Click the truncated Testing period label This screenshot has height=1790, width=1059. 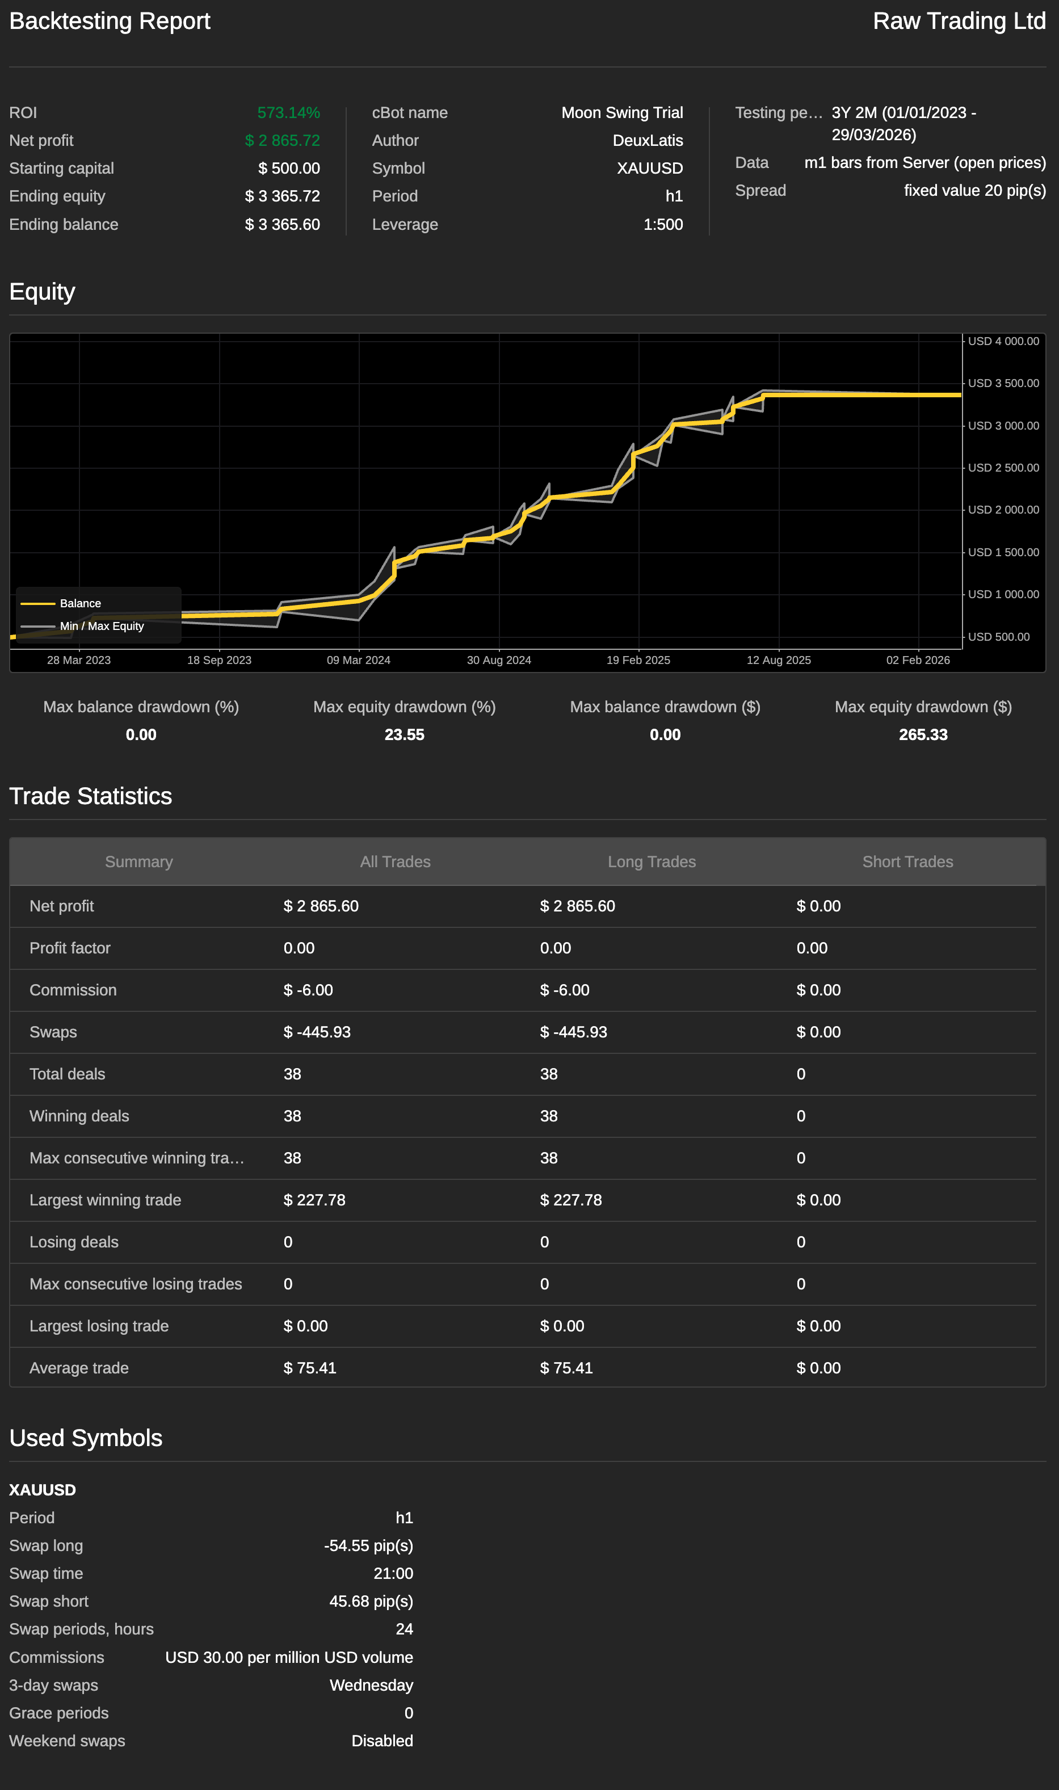(x=778, y=113)
